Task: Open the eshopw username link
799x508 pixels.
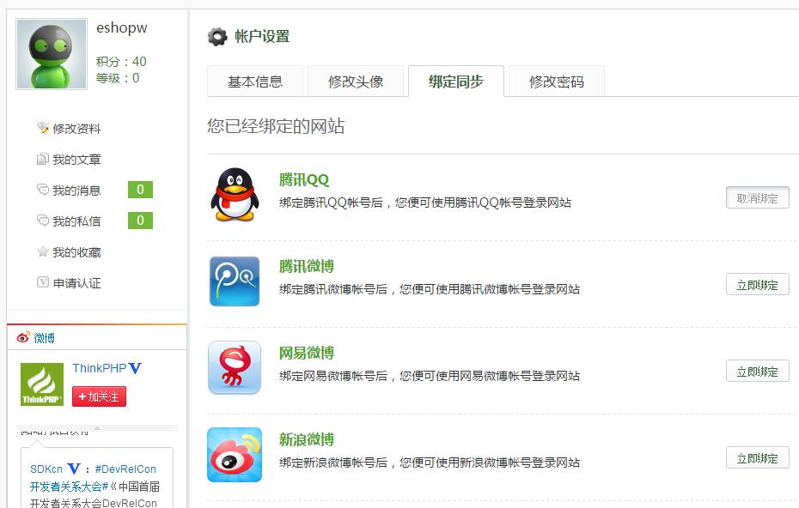Action: click(x=121, y=28)
